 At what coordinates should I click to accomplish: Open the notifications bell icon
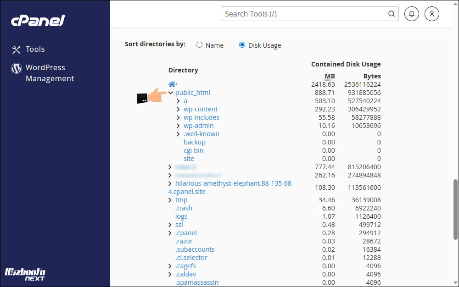412,14
